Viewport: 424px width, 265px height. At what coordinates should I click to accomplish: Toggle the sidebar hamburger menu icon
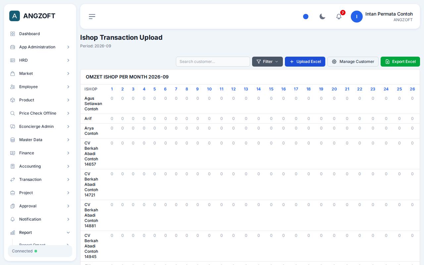92,17
